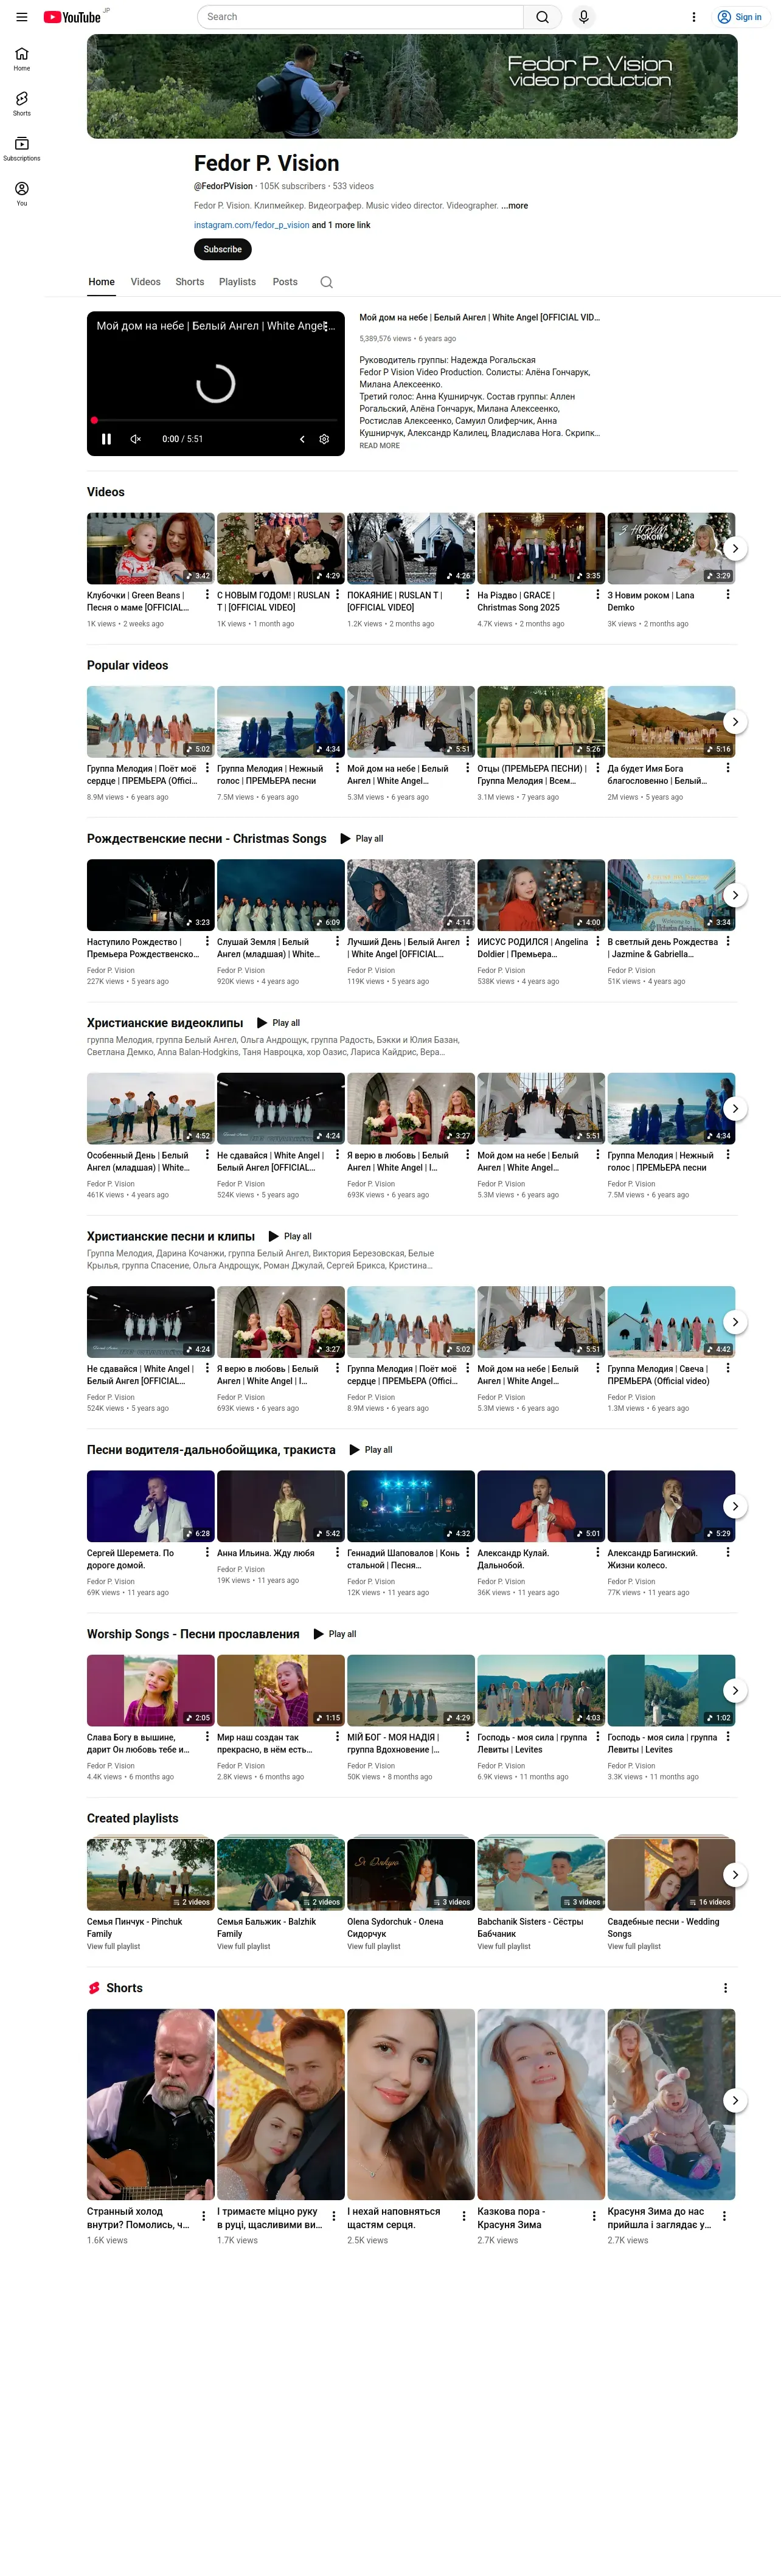The width and height of the screenshot is (781, 2576).
Task: Pause the featured video player
Action: (106, 439)
